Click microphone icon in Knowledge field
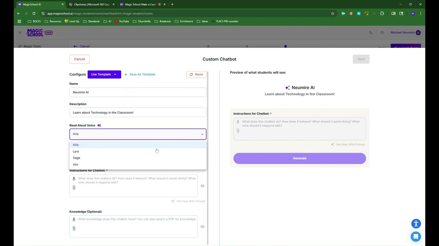Image resolution: width=439 pixels, height=246 pixels. 74,219
